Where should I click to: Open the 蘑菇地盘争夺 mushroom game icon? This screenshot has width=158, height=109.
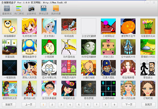(x=29, y=47)
